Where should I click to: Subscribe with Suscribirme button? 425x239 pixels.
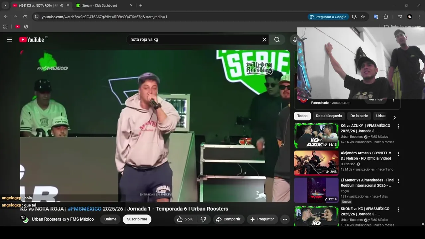click(x=137, y=219)
